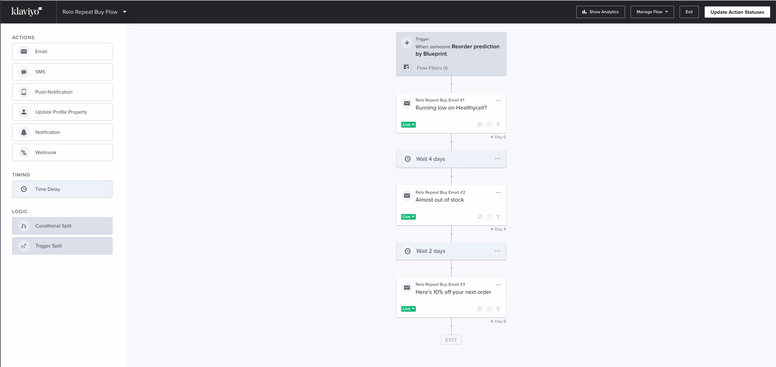
Task: Click the envelope icon on Email #1
Action: (407, 103)
